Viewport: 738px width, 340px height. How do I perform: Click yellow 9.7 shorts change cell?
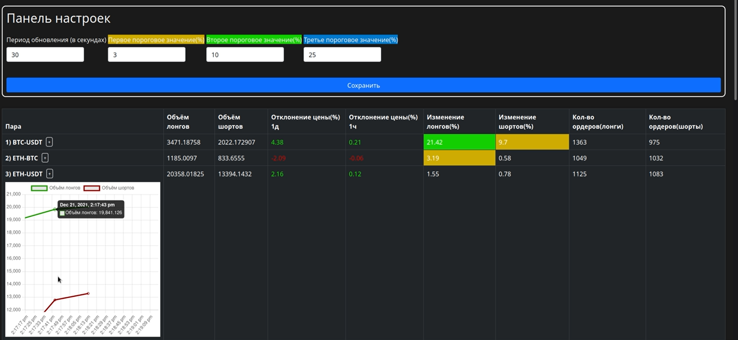(x=532, y=142)
